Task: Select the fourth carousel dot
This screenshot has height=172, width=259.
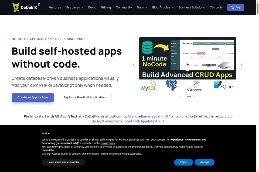Action: (x=194, y=97)
